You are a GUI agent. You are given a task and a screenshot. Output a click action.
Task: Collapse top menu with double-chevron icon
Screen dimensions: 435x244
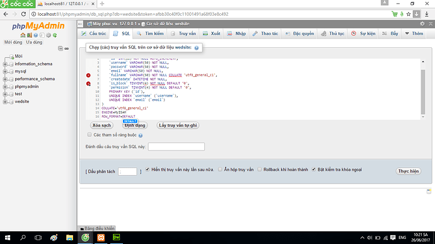[431, 24]
